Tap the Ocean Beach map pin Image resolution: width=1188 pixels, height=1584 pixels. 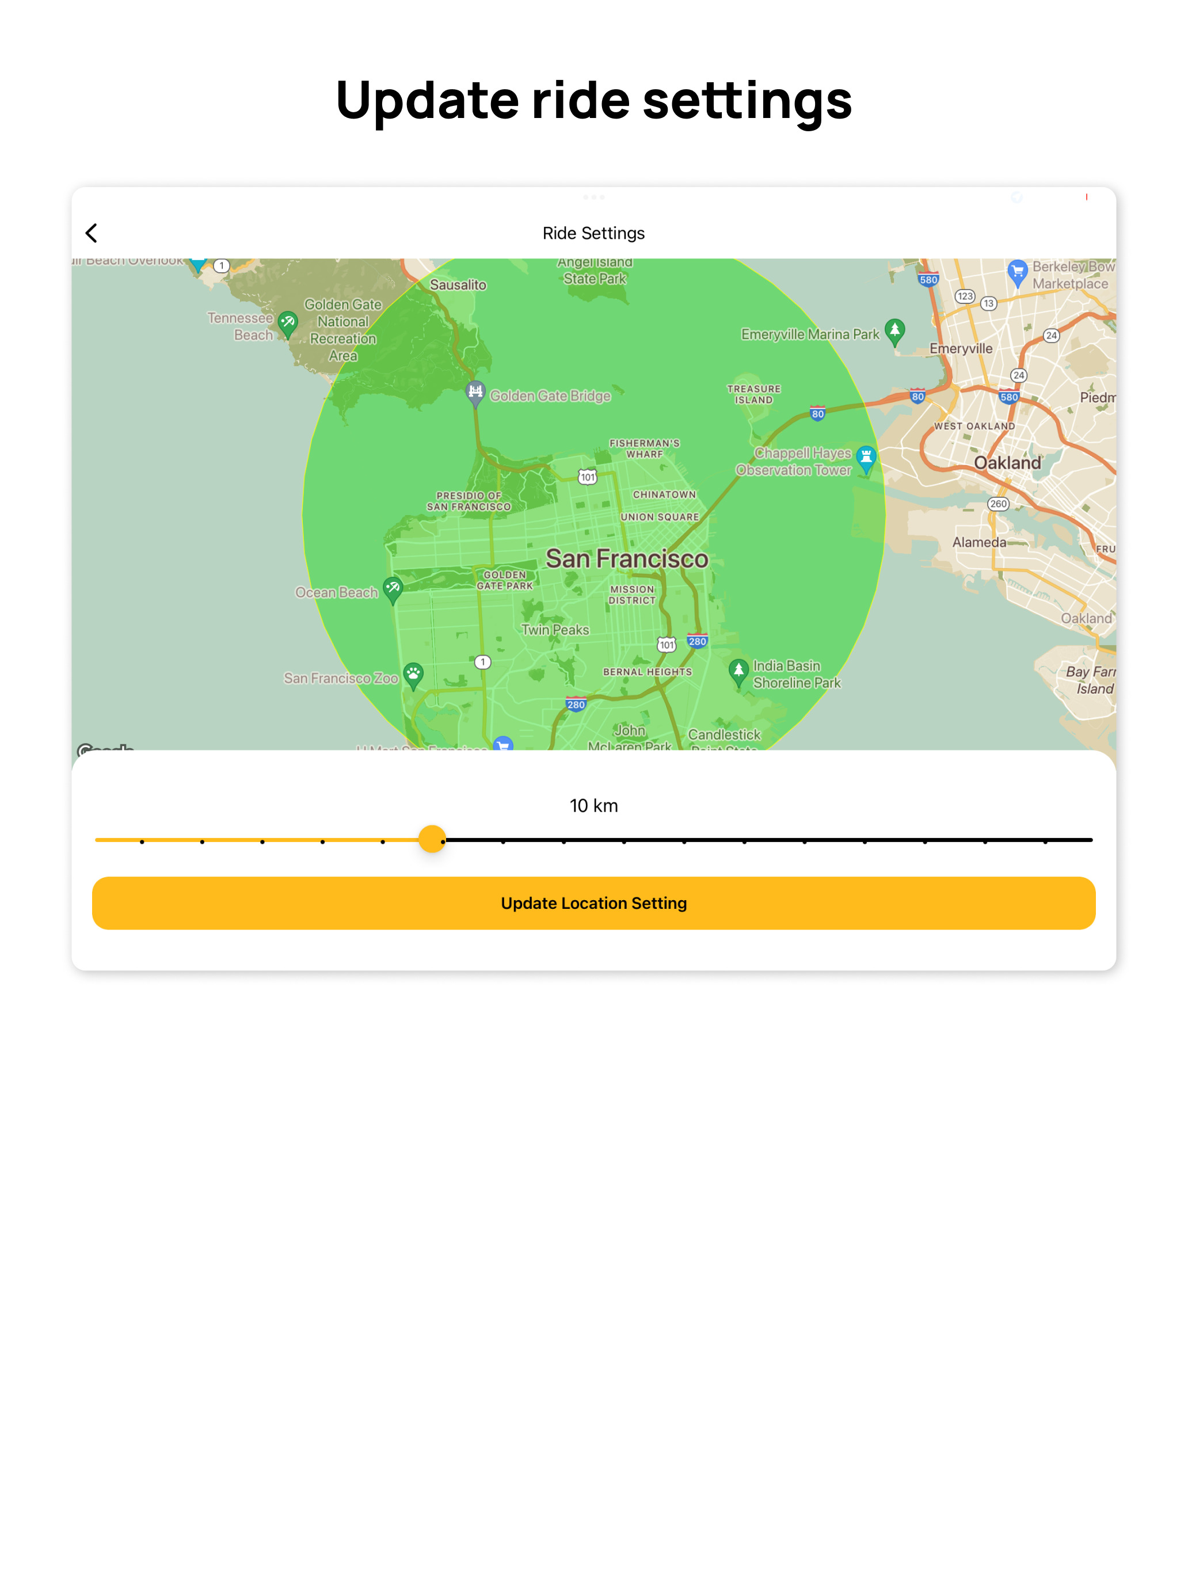(x=393, y=591)
